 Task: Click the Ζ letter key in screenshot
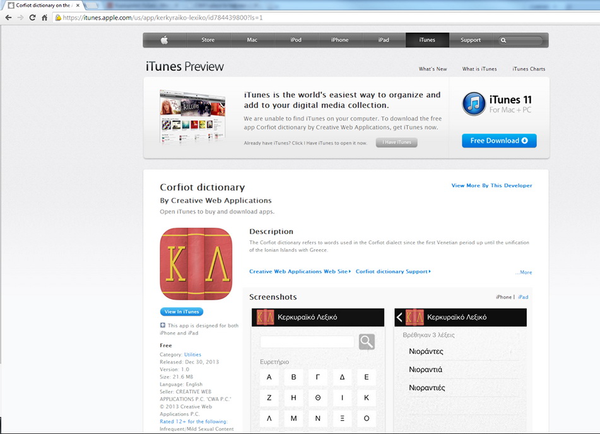(x=269, y=397)
